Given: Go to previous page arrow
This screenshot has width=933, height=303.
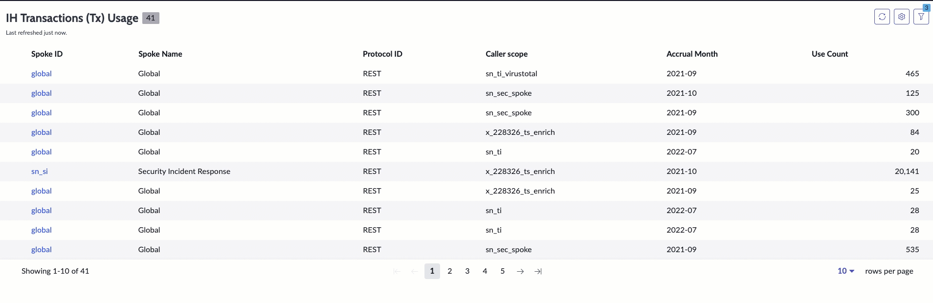Looking at the screenshot, I should coord(415,271).
